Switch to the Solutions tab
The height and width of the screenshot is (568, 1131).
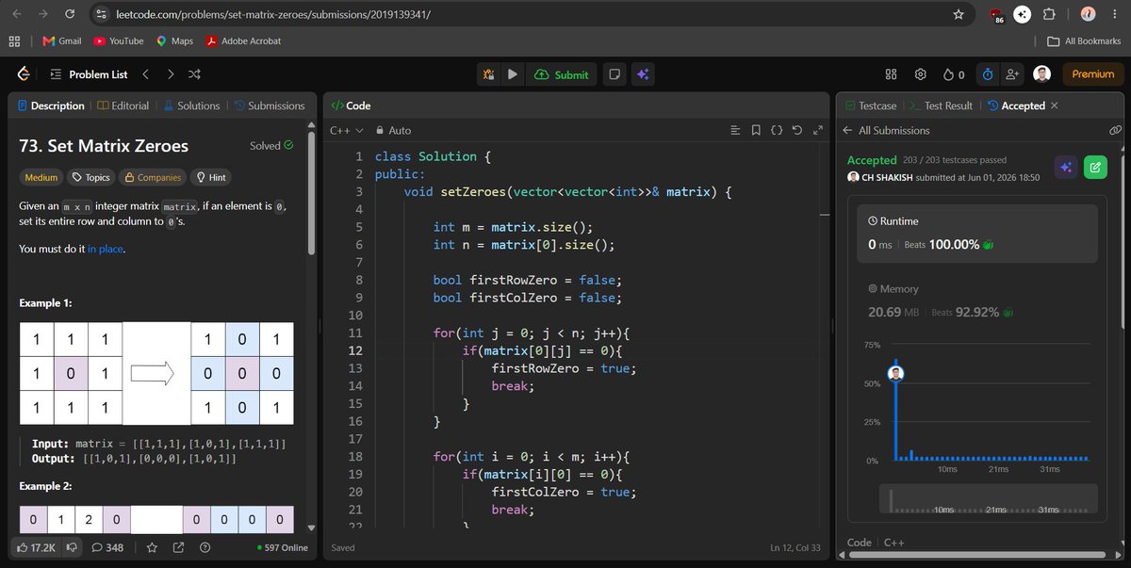pos(191,105)
